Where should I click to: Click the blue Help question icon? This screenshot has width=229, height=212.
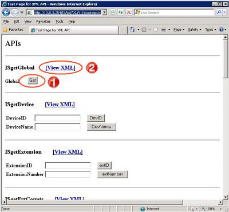pyautogui.click(x=222, y=30)
